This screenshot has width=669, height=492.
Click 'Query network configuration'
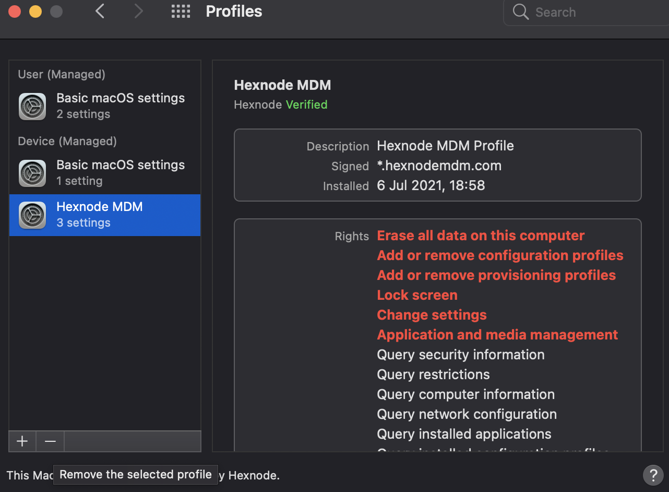pyautogui.click(x=467, y=414)
